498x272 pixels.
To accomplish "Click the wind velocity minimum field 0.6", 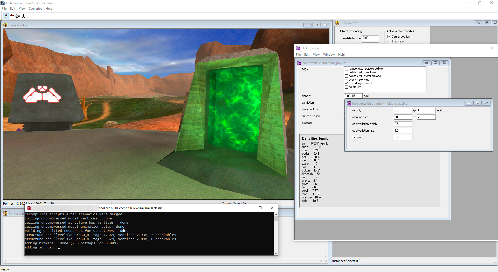I will (403, 110).
